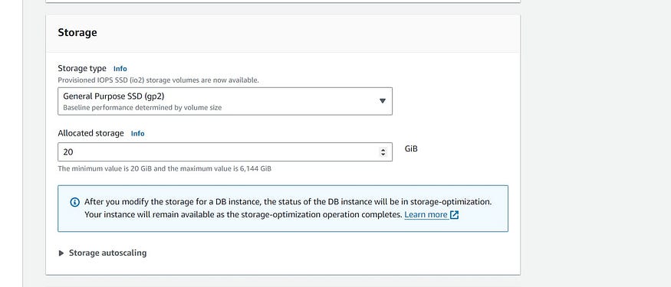
Task: Focus the Allocated storage field showing 20
Action: click(x=225, y=152)
